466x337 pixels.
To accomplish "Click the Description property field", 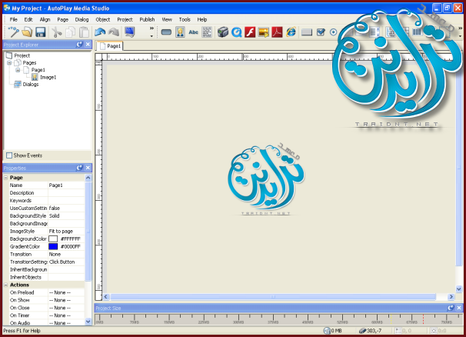I will coord(66,193).
